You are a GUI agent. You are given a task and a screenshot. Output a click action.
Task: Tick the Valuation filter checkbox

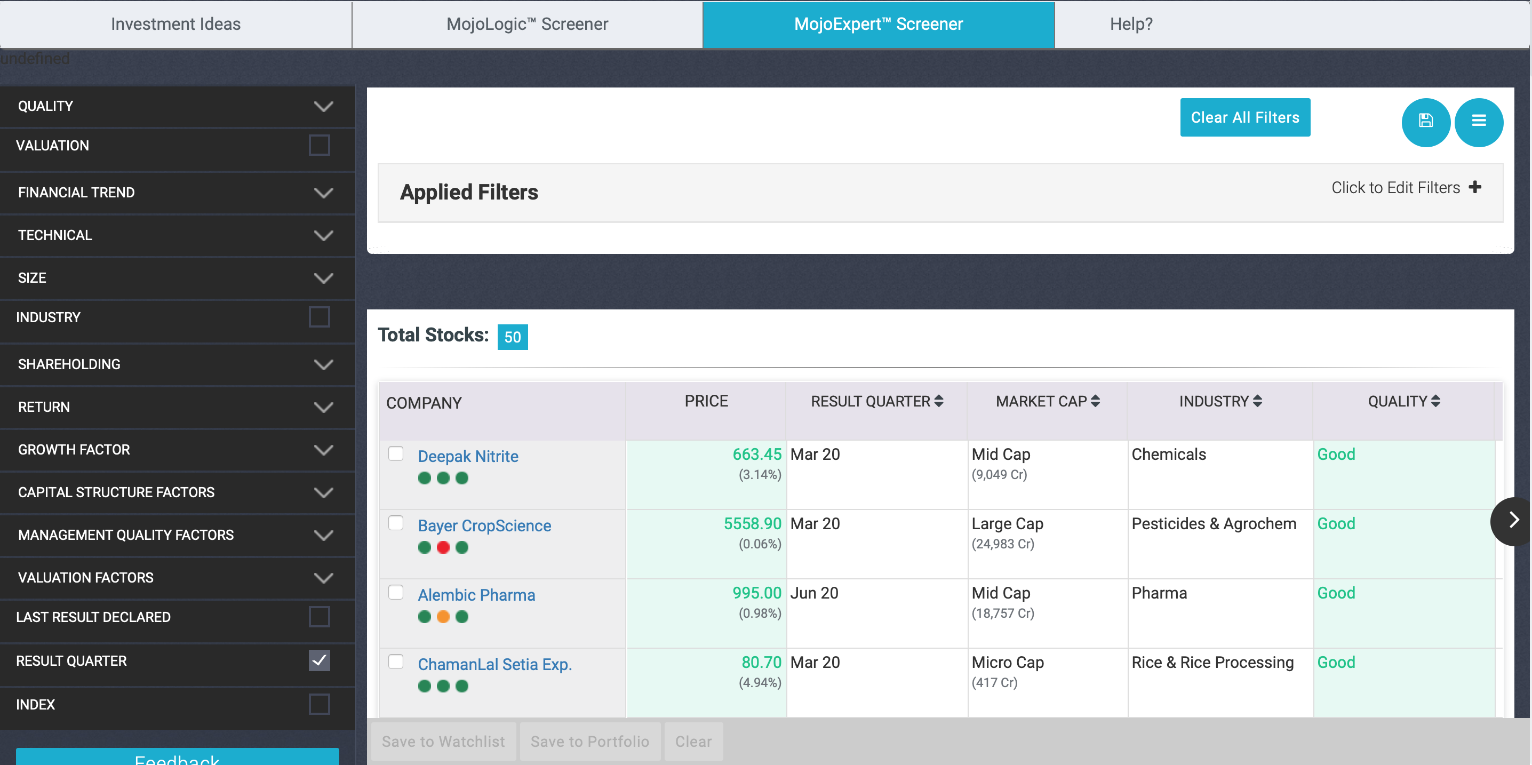[x=320, y=145]
